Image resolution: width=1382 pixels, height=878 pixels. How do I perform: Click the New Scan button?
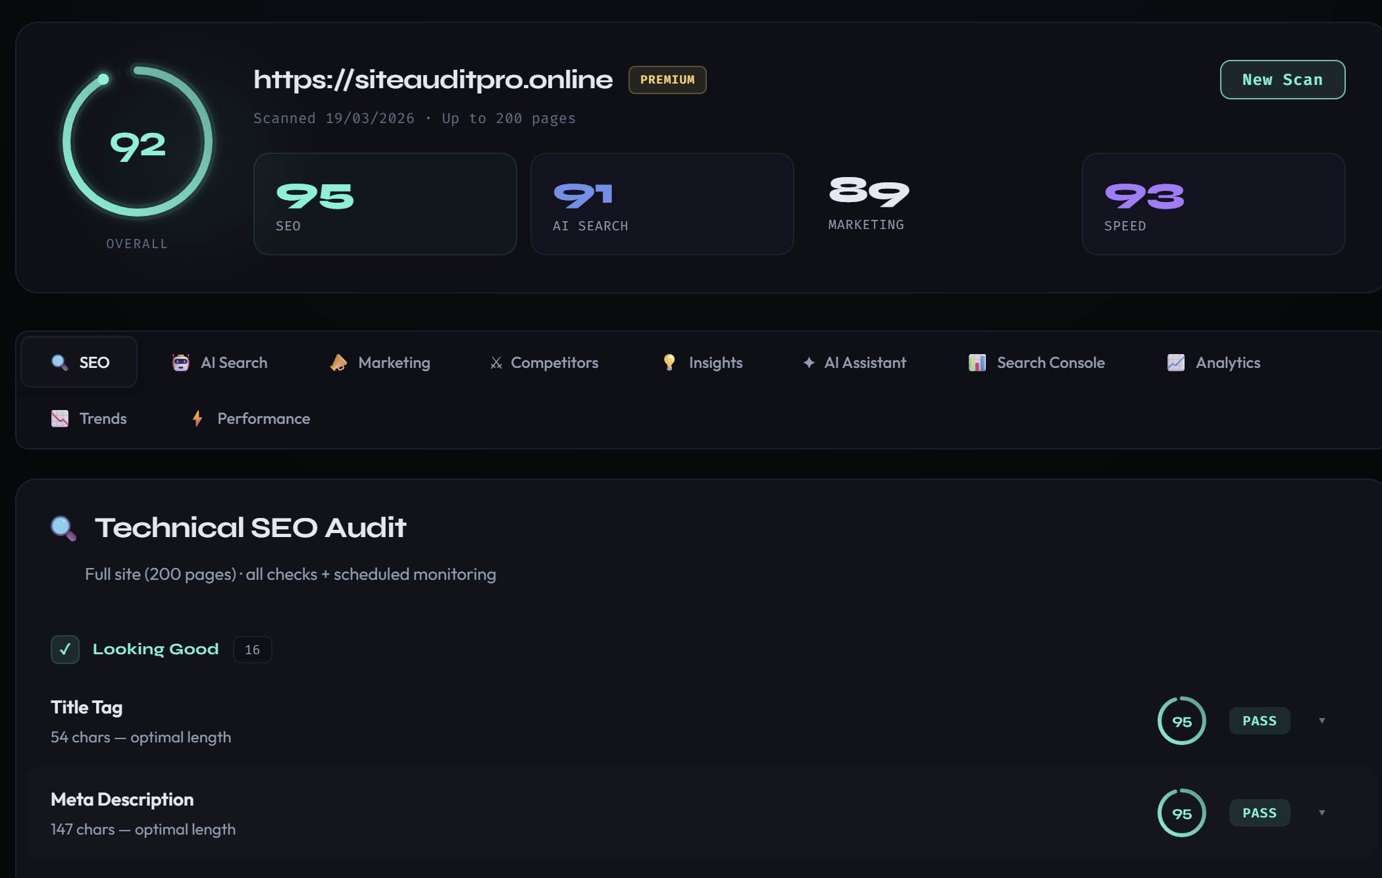click(1282, 79)
